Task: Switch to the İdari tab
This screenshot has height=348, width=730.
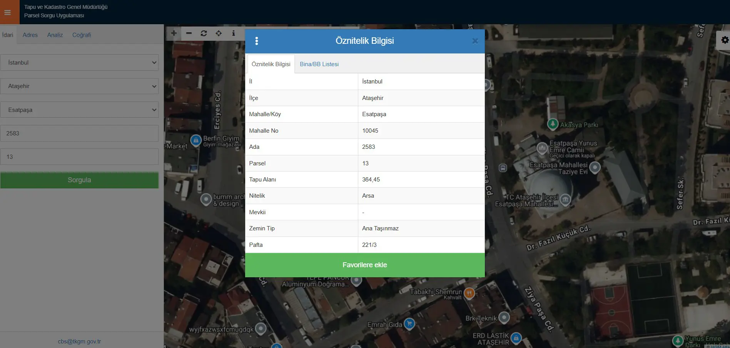Action: click(x=8, y=35)
